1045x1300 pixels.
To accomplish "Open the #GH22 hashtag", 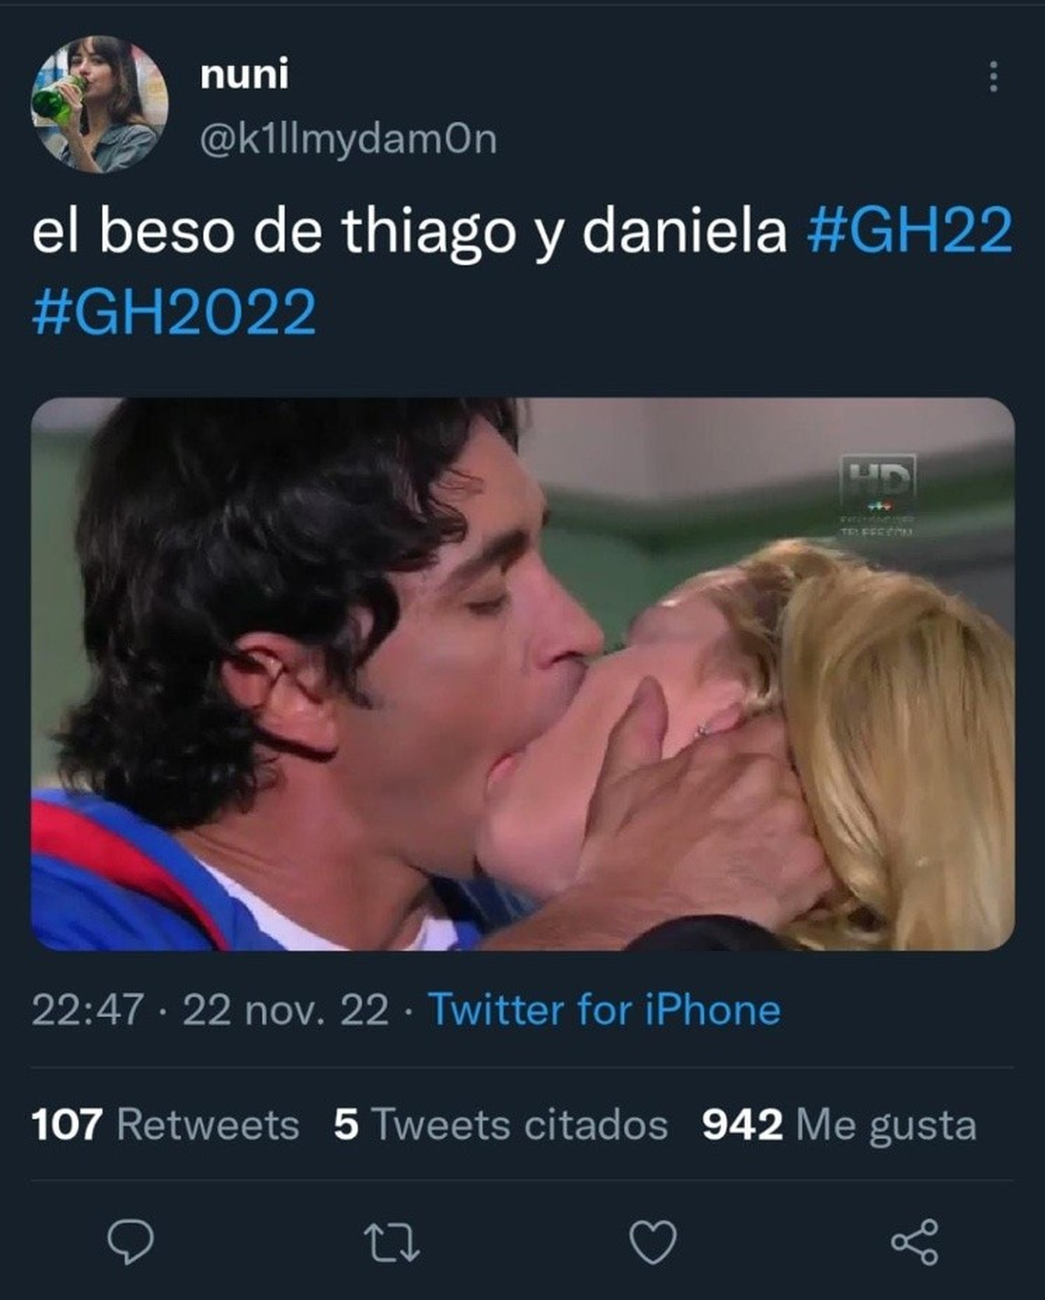I will click(x=910, y=232).
